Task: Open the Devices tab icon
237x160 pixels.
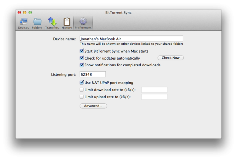Action: pyautogui.click(x=23, y=21)
